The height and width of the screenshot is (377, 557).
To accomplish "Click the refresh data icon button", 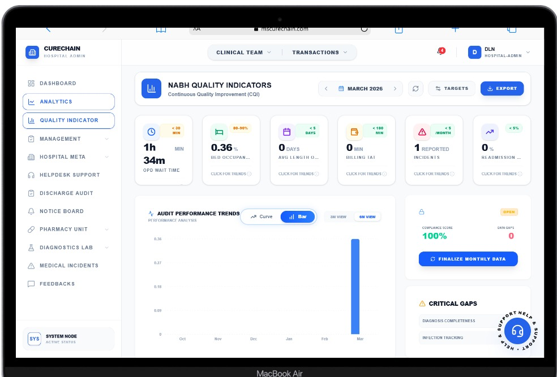I will [415, 89].
